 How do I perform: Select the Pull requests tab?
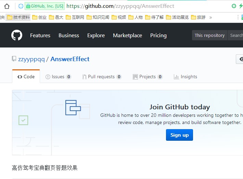click(x=102, y=77)
